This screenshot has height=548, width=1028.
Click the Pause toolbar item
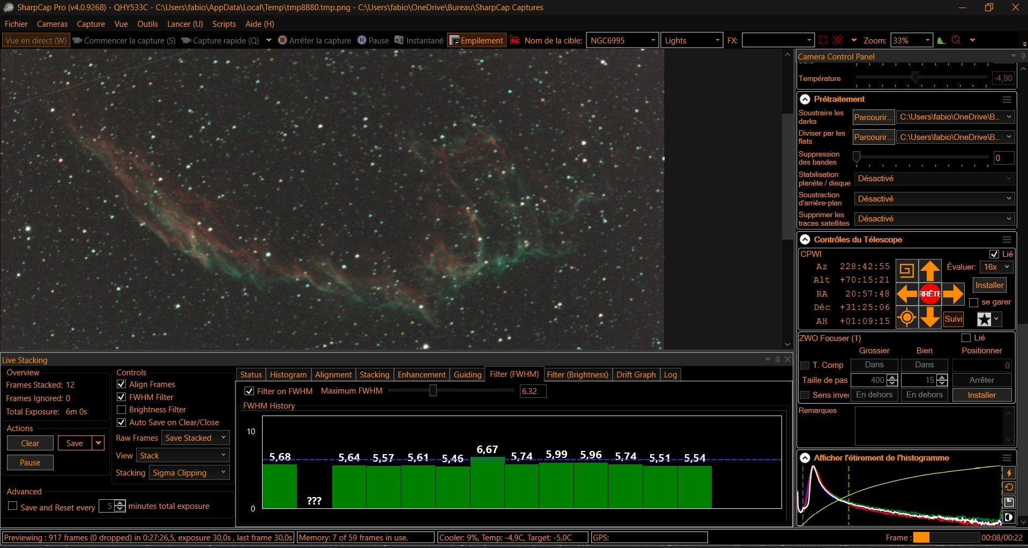click(373, 41)
